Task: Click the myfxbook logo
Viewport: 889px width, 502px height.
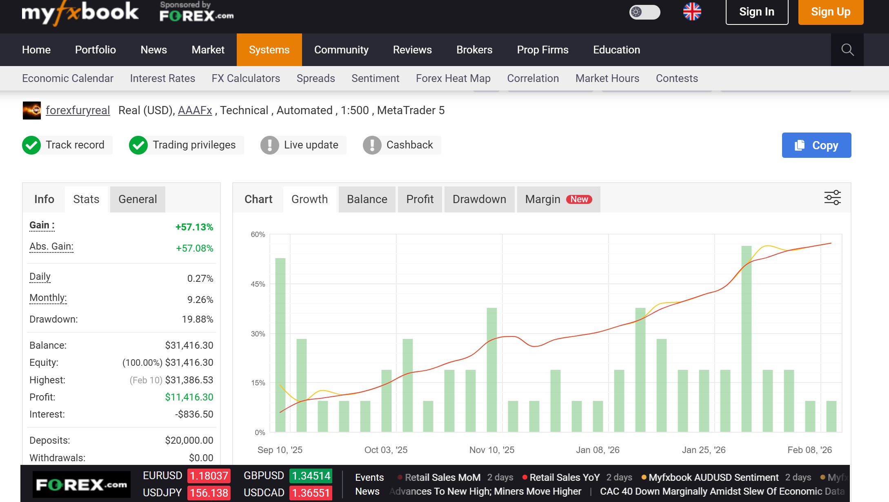Action: click(80, 13)
